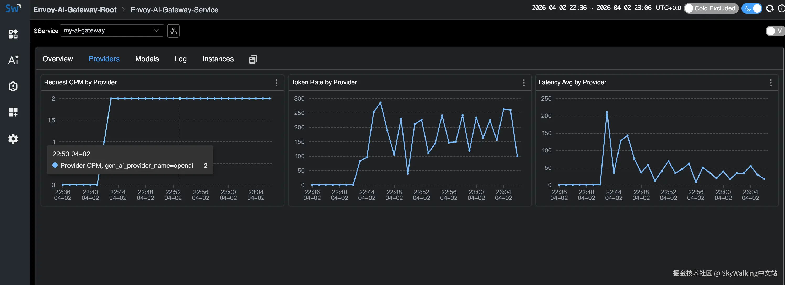Viewport: 785px width, 285px height.
Task: Open the AI sidebar menu icon
Action: (x=13, y=60)
